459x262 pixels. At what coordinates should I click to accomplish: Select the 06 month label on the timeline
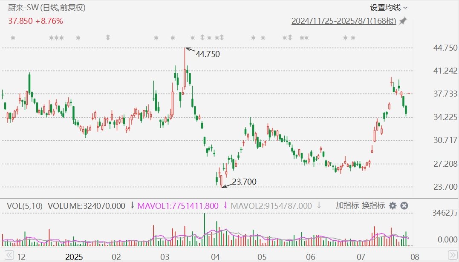tap(311, 257)
